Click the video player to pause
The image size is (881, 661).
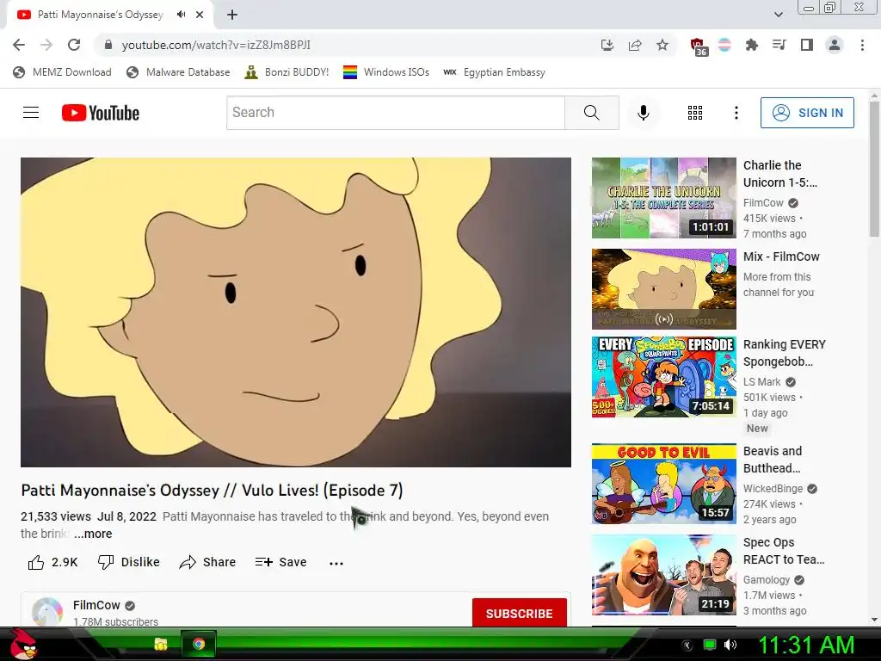(x=296, y=312)
